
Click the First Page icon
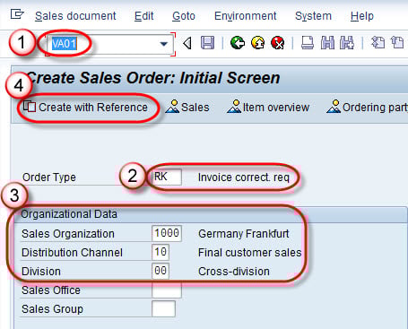(x=378, y=43)
